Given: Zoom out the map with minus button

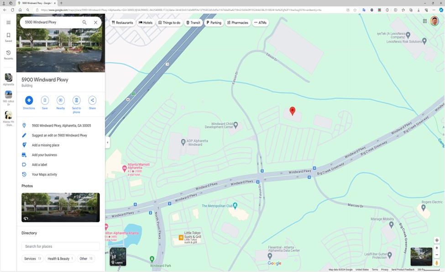Looking at the screenshot, I should point(437,255).
